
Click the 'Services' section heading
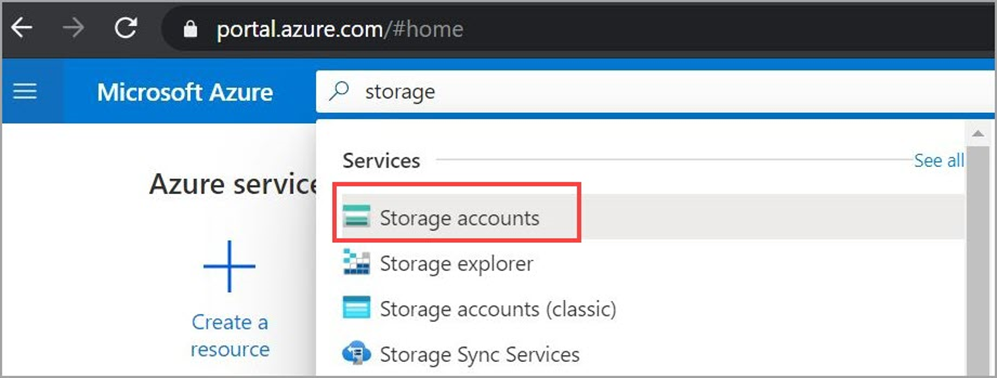coord(381,161)
